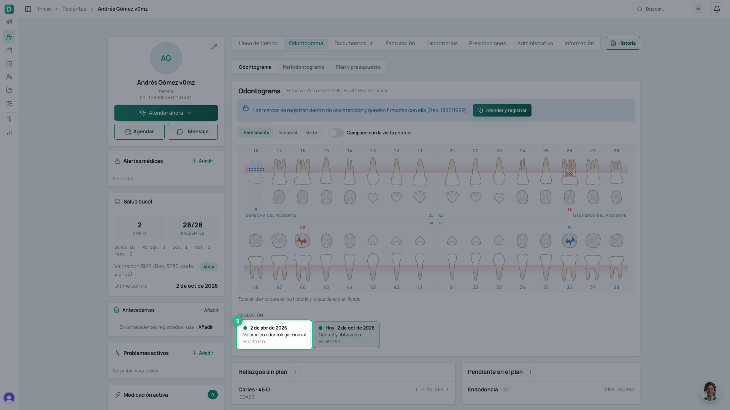The height and width of the screenshot is (410, 730).
Task: Open the notifications bell
Action: (717, 9)
